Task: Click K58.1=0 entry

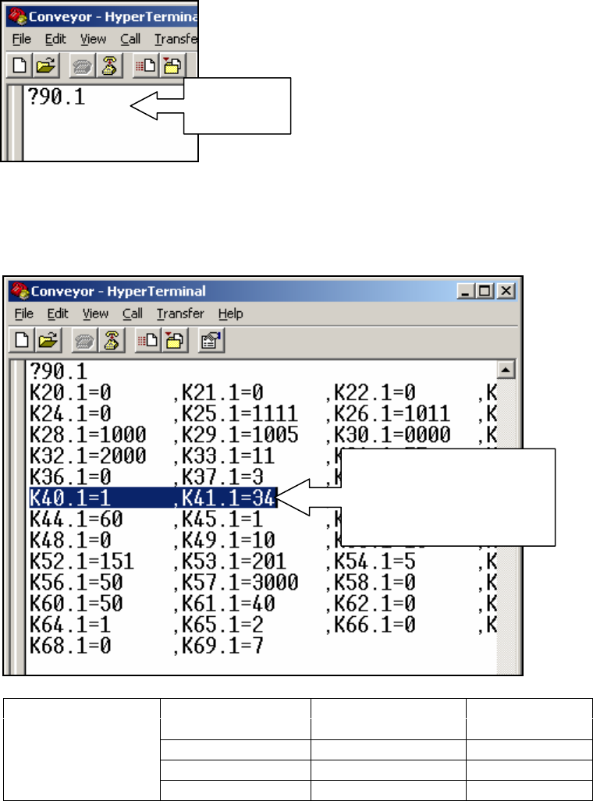Action: pos(375,583)
